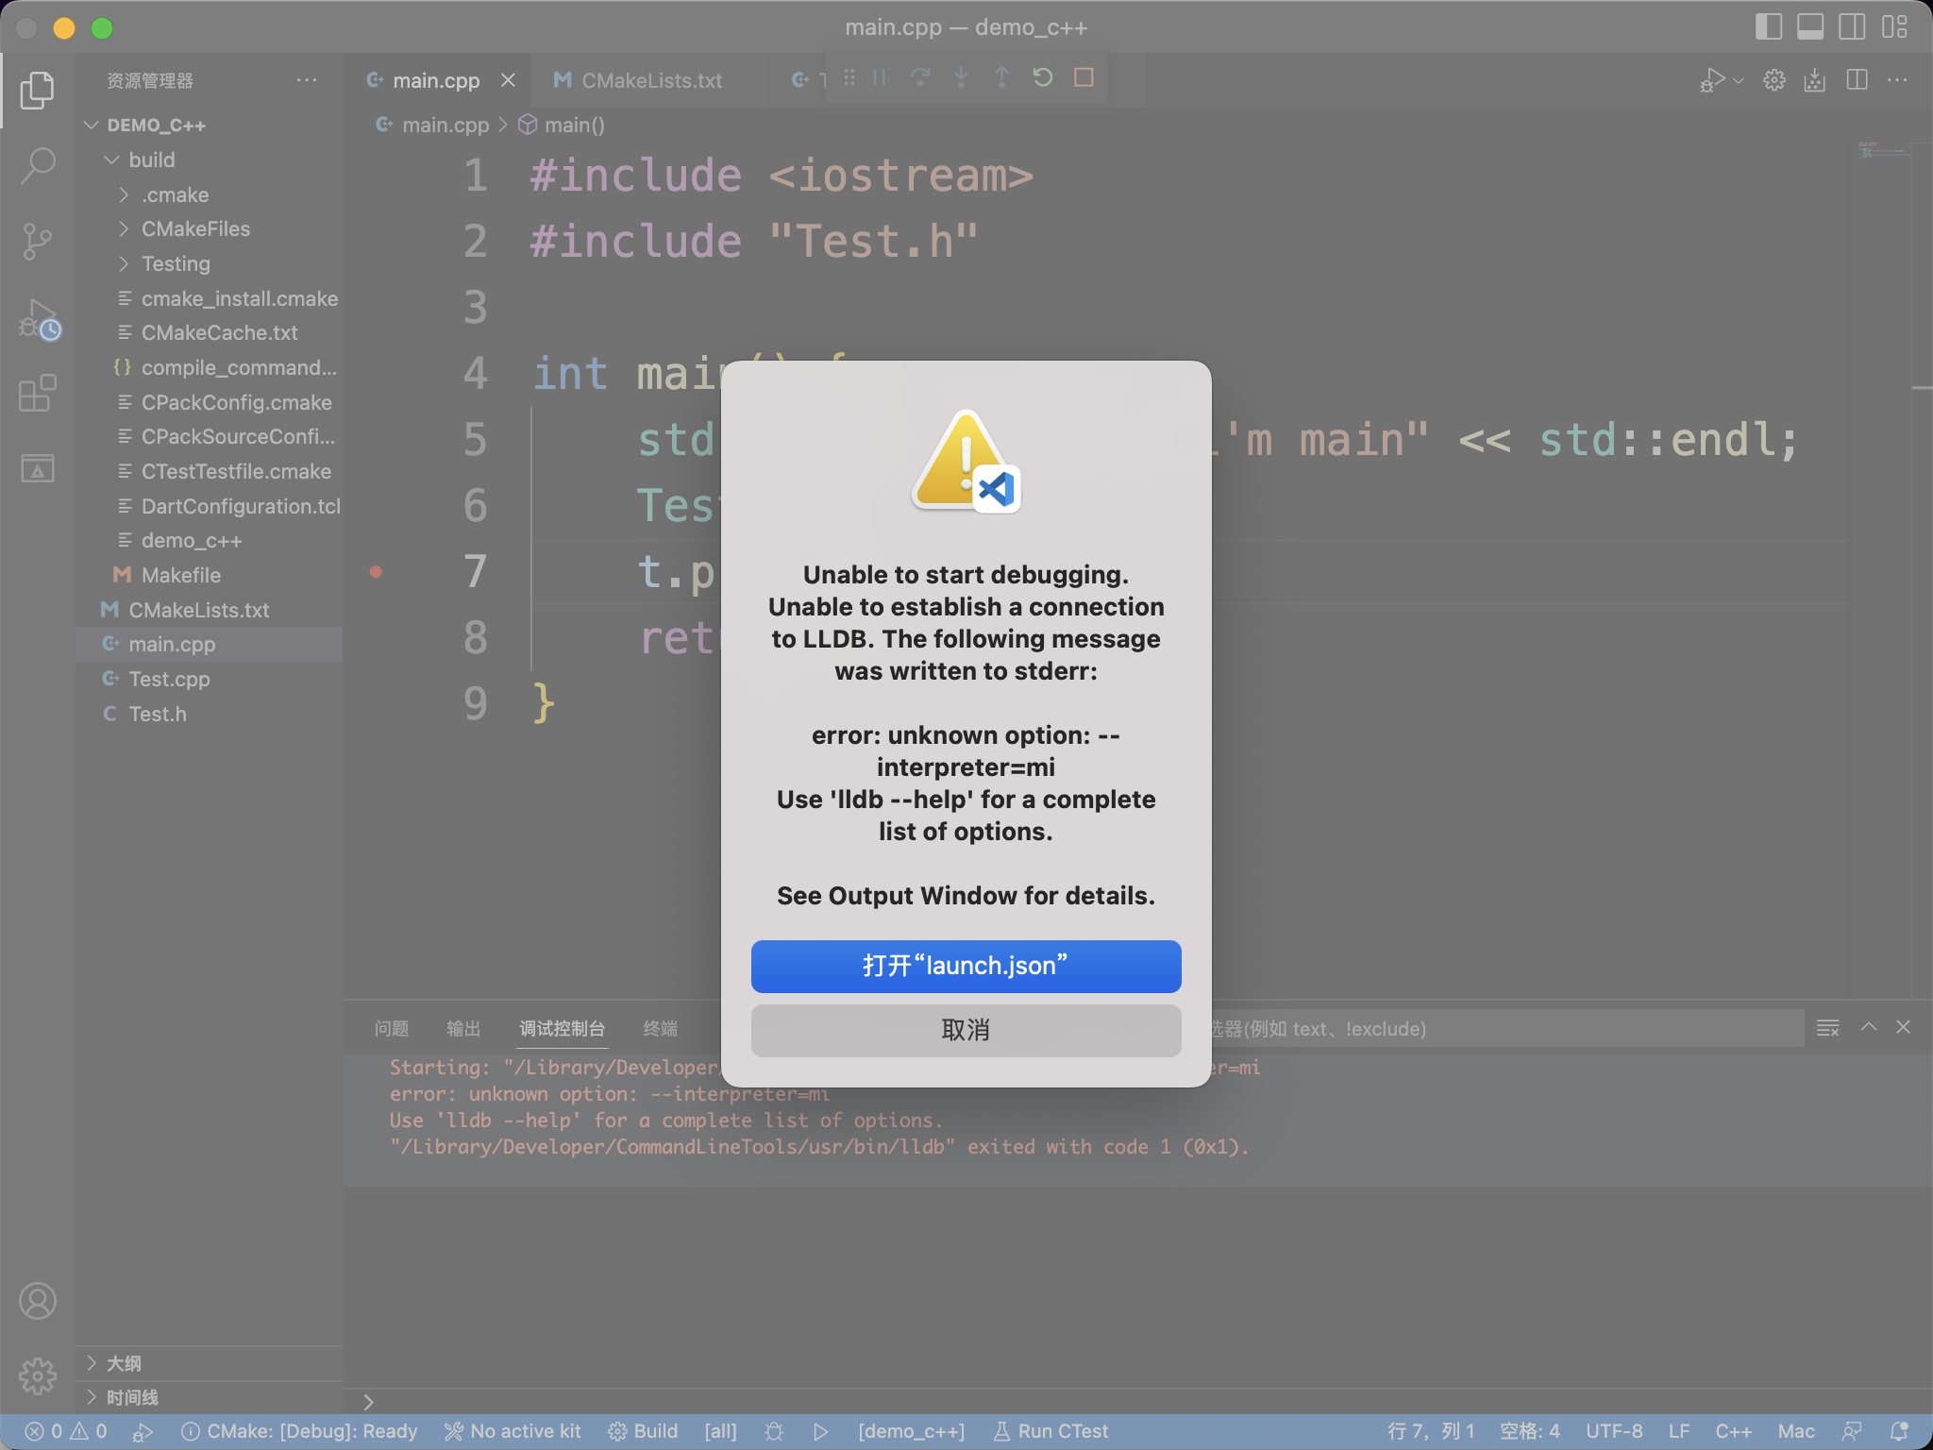Image resolution: width=1933 pixels, height=1450 pixels.
Task: Open CMakeCache.txt in the explorer
Action: tap(209, 332)
